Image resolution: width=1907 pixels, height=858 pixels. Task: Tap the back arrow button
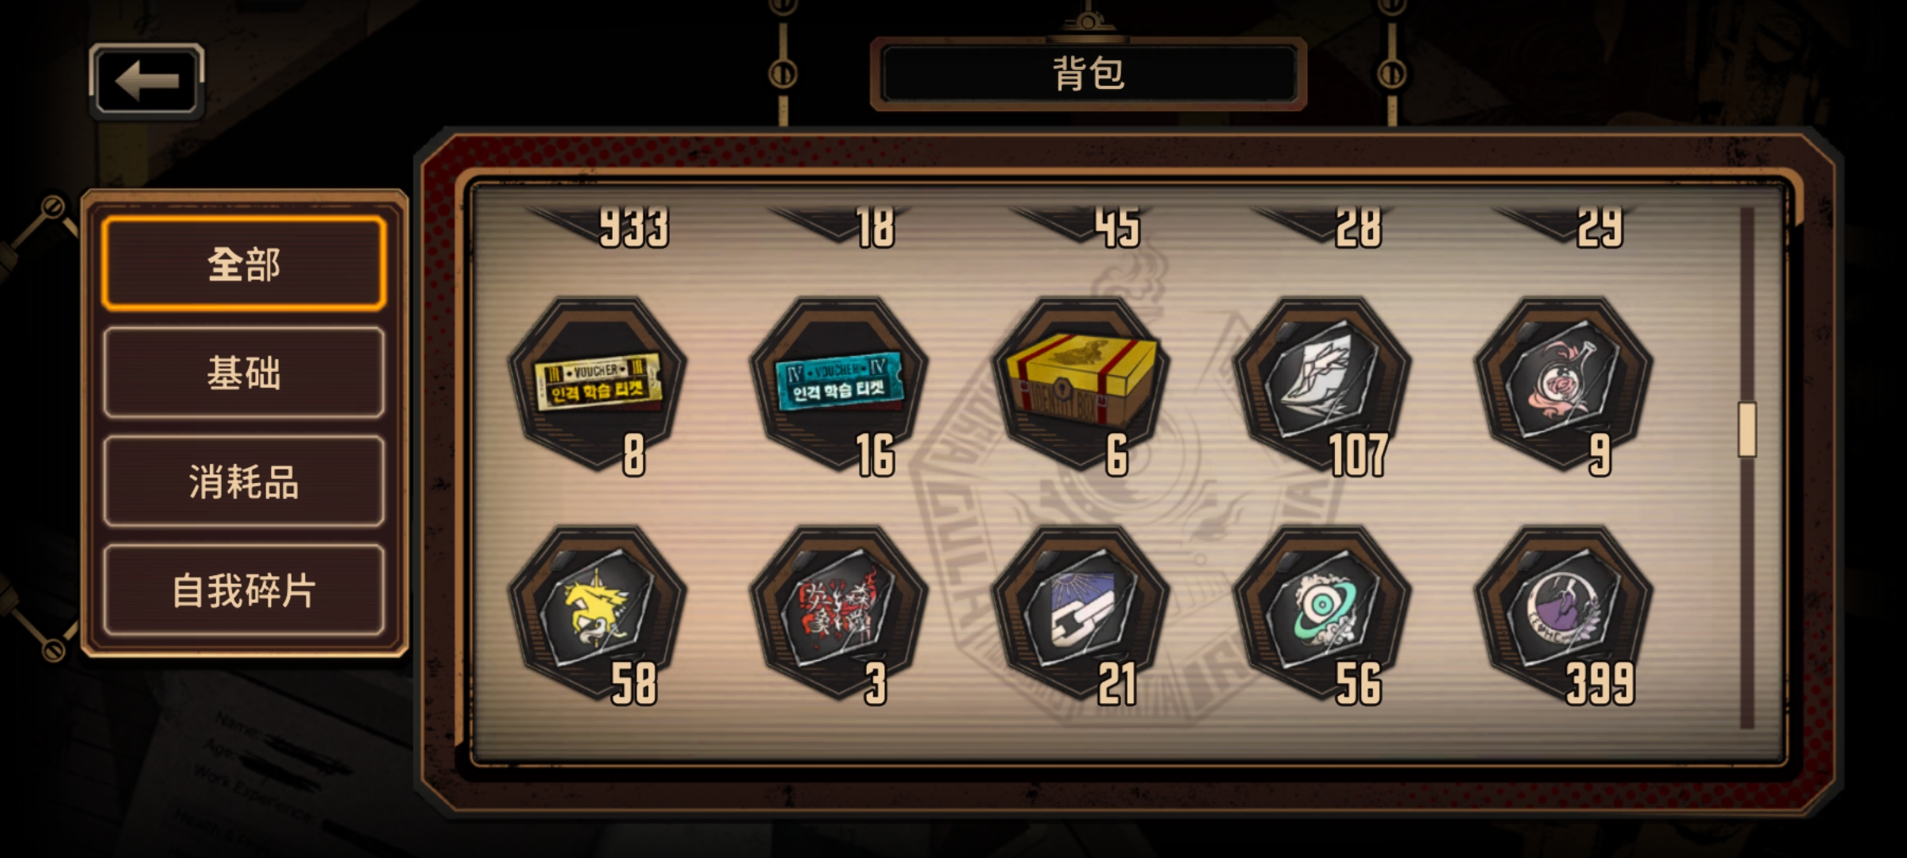click(x=147, y=81)
